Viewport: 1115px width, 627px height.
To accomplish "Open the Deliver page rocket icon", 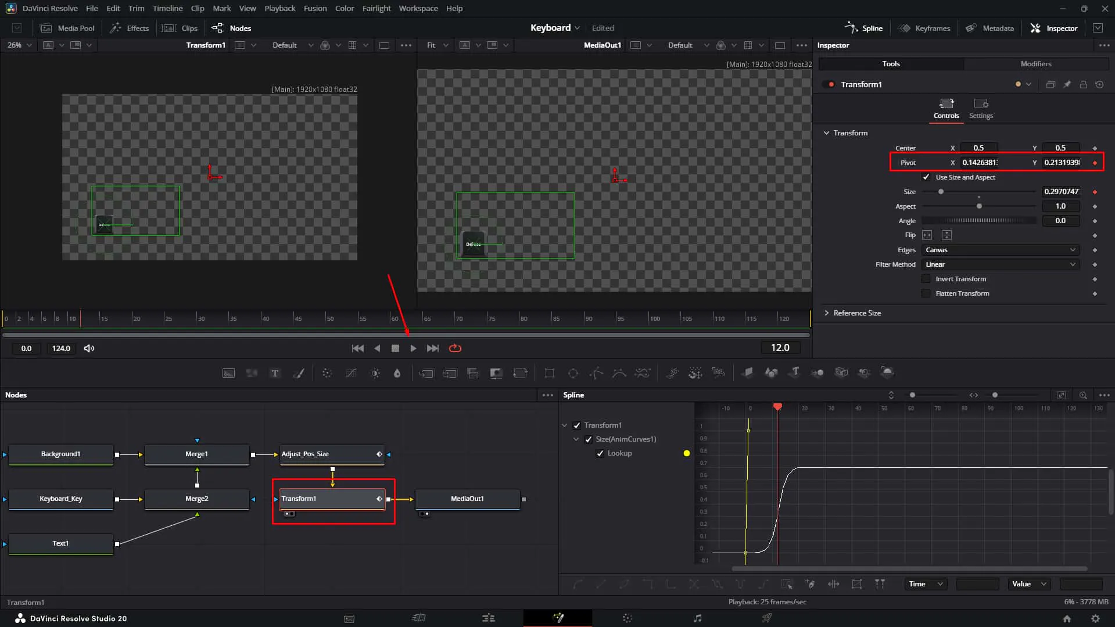I will click(x=767, y=618).
